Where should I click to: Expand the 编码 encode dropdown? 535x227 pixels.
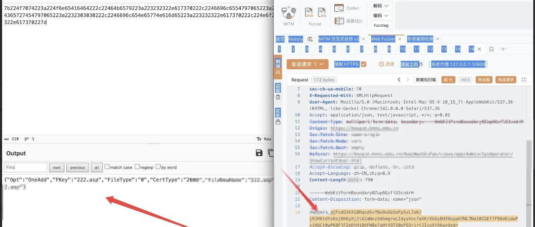[x=381, y=15]
